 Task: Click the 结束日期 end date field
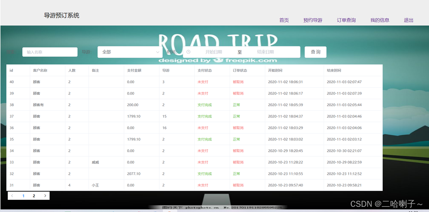coord(265,52)
